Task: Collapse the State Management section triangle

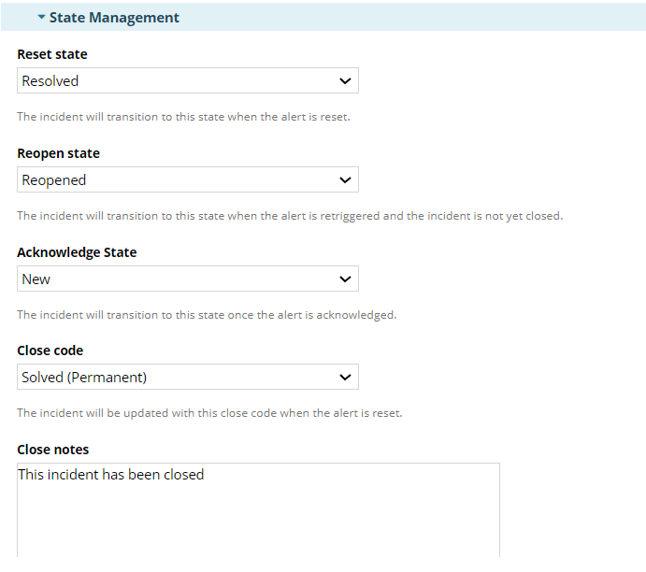Action: pyautogui.click(x=41, y=17)
